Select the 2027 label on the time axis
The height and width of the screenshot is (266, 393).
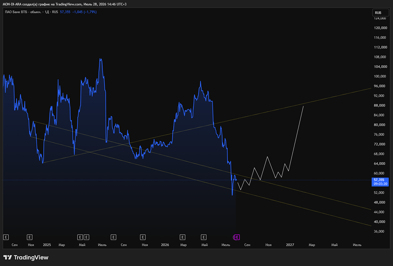290,245
